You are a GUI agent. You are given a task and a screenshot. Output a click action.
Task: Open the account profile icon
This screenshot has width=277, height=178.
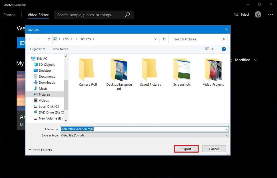[258, 15]
